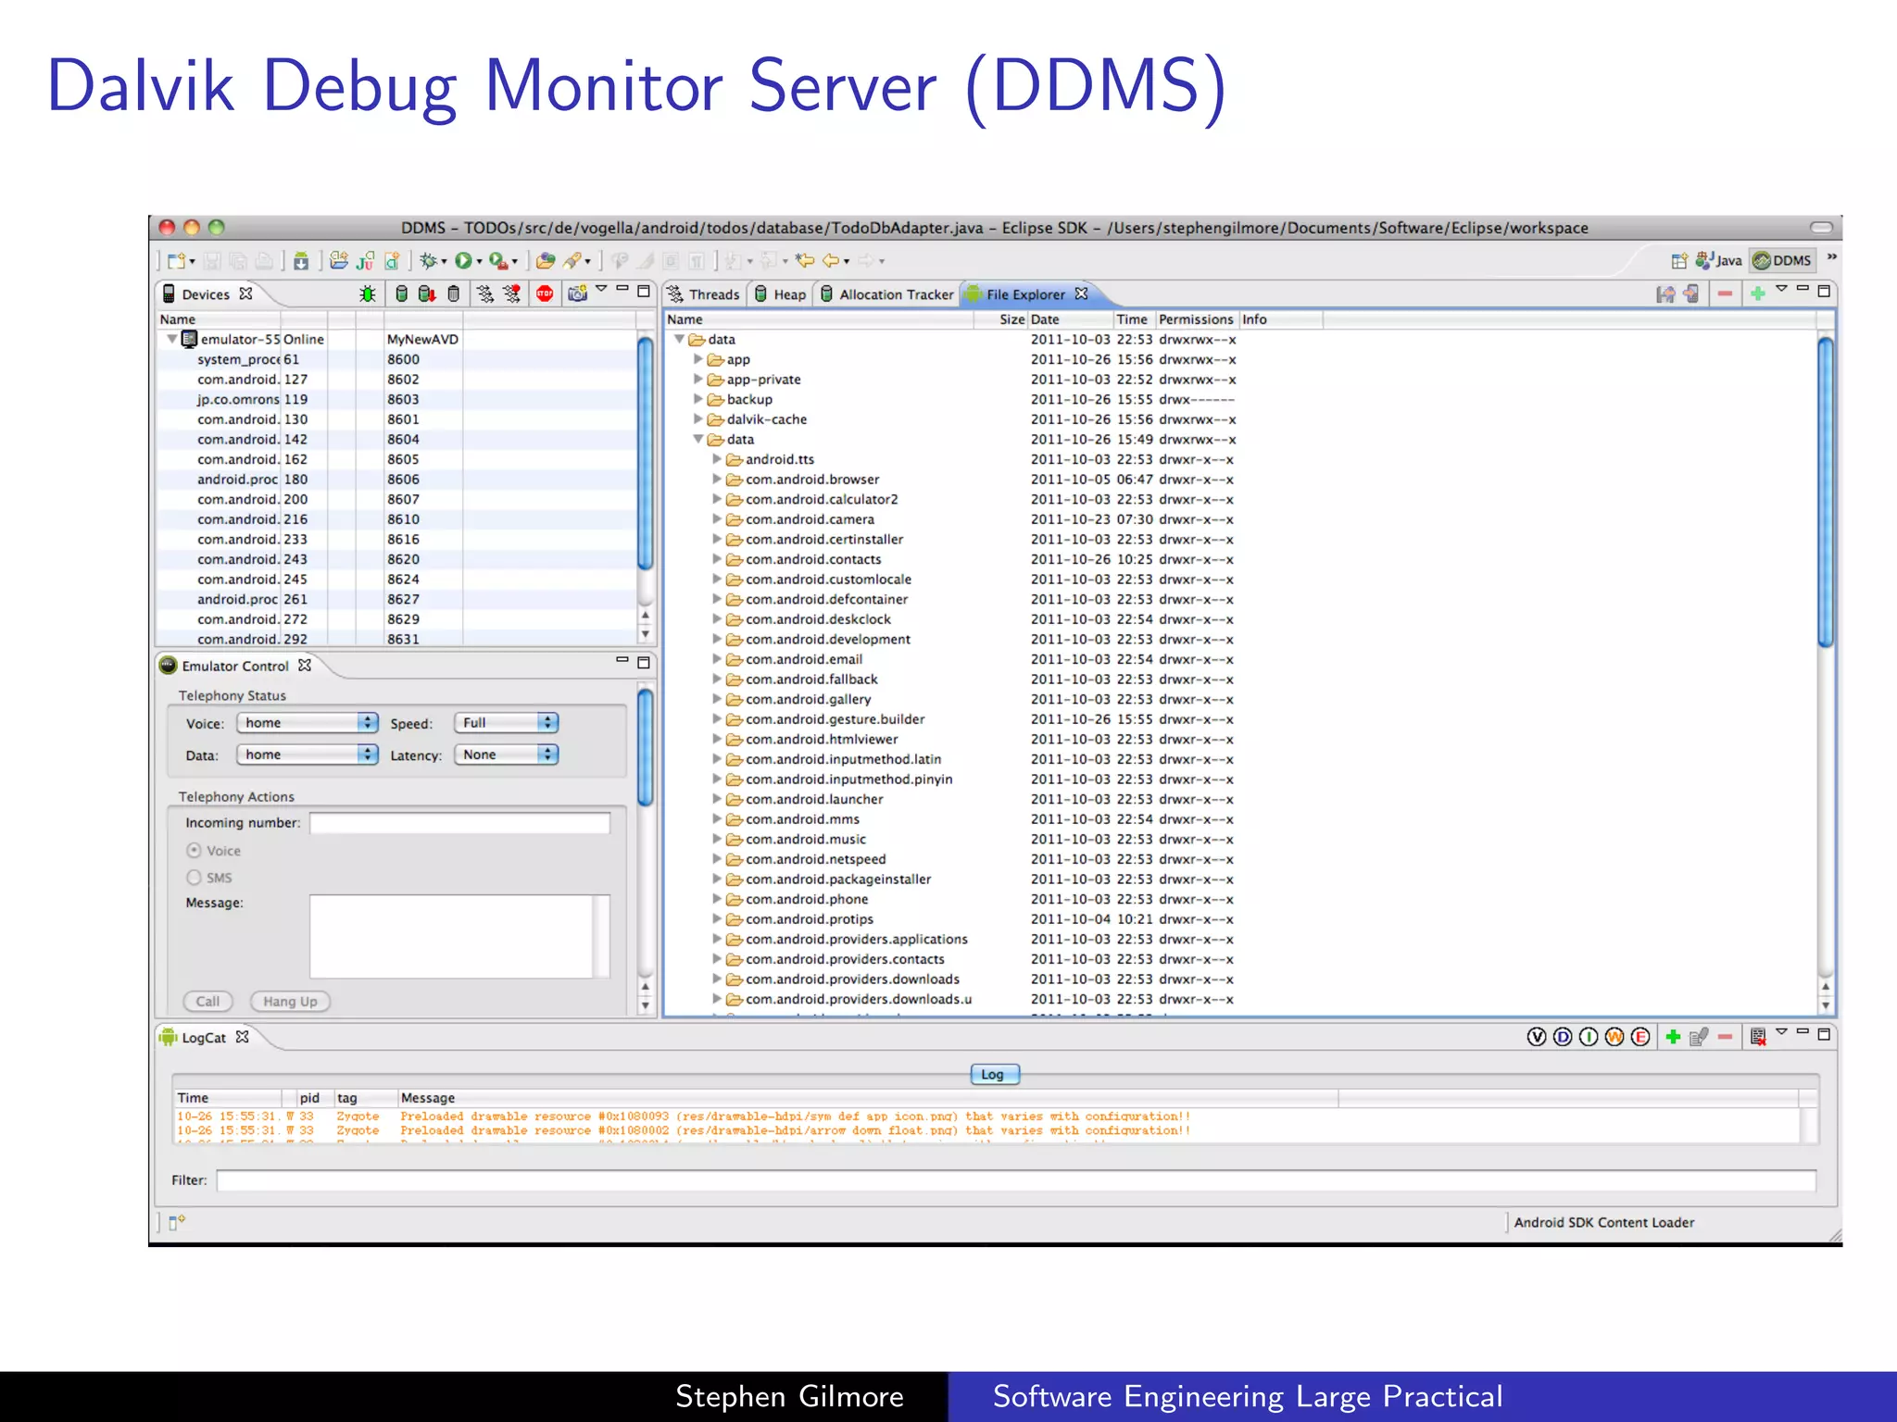Click the green Debug selected process bug icon
This screenshot has width=1897, height=1422.
(x=368, y=293)
